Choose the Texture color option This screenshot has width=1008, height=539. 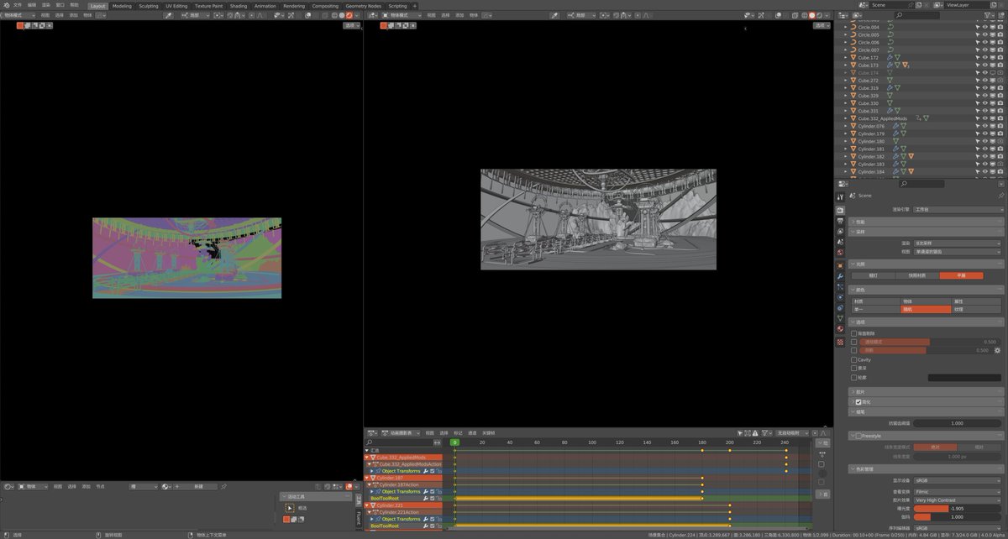(x=976, y=309)
